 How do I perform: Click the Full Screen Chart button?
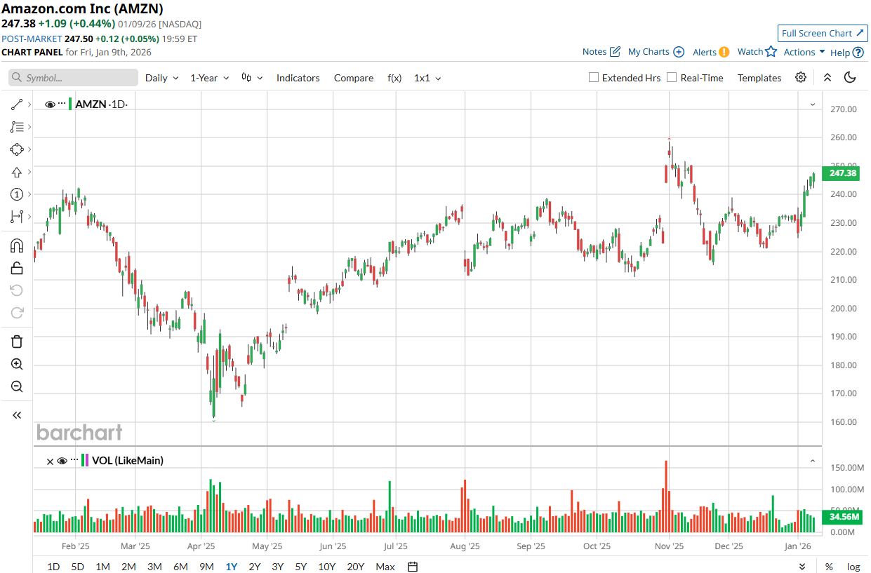(x=823, y=33)
